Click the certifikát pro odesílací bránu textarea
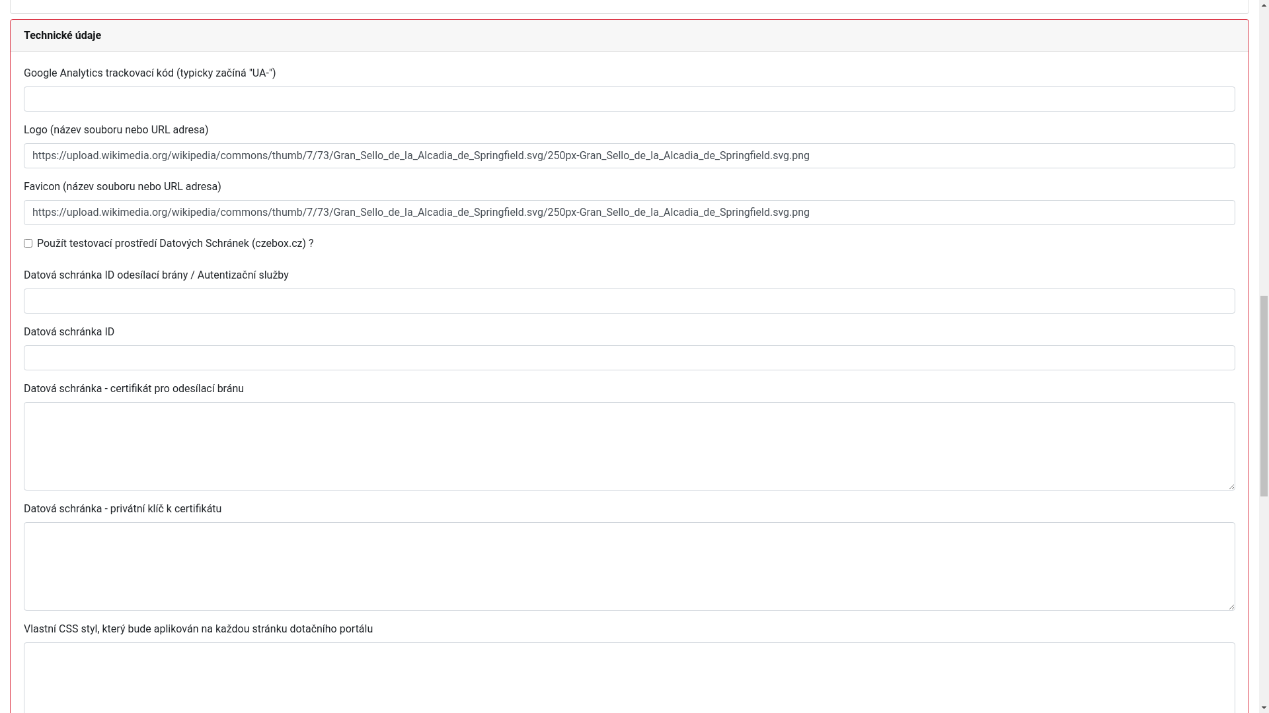The image size is (1269, 713). 629,446
